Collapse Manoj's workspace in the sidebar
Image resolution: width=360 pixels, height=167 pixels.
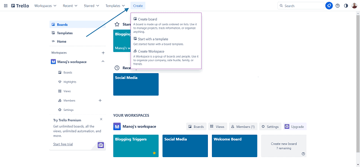coord(103,62)
